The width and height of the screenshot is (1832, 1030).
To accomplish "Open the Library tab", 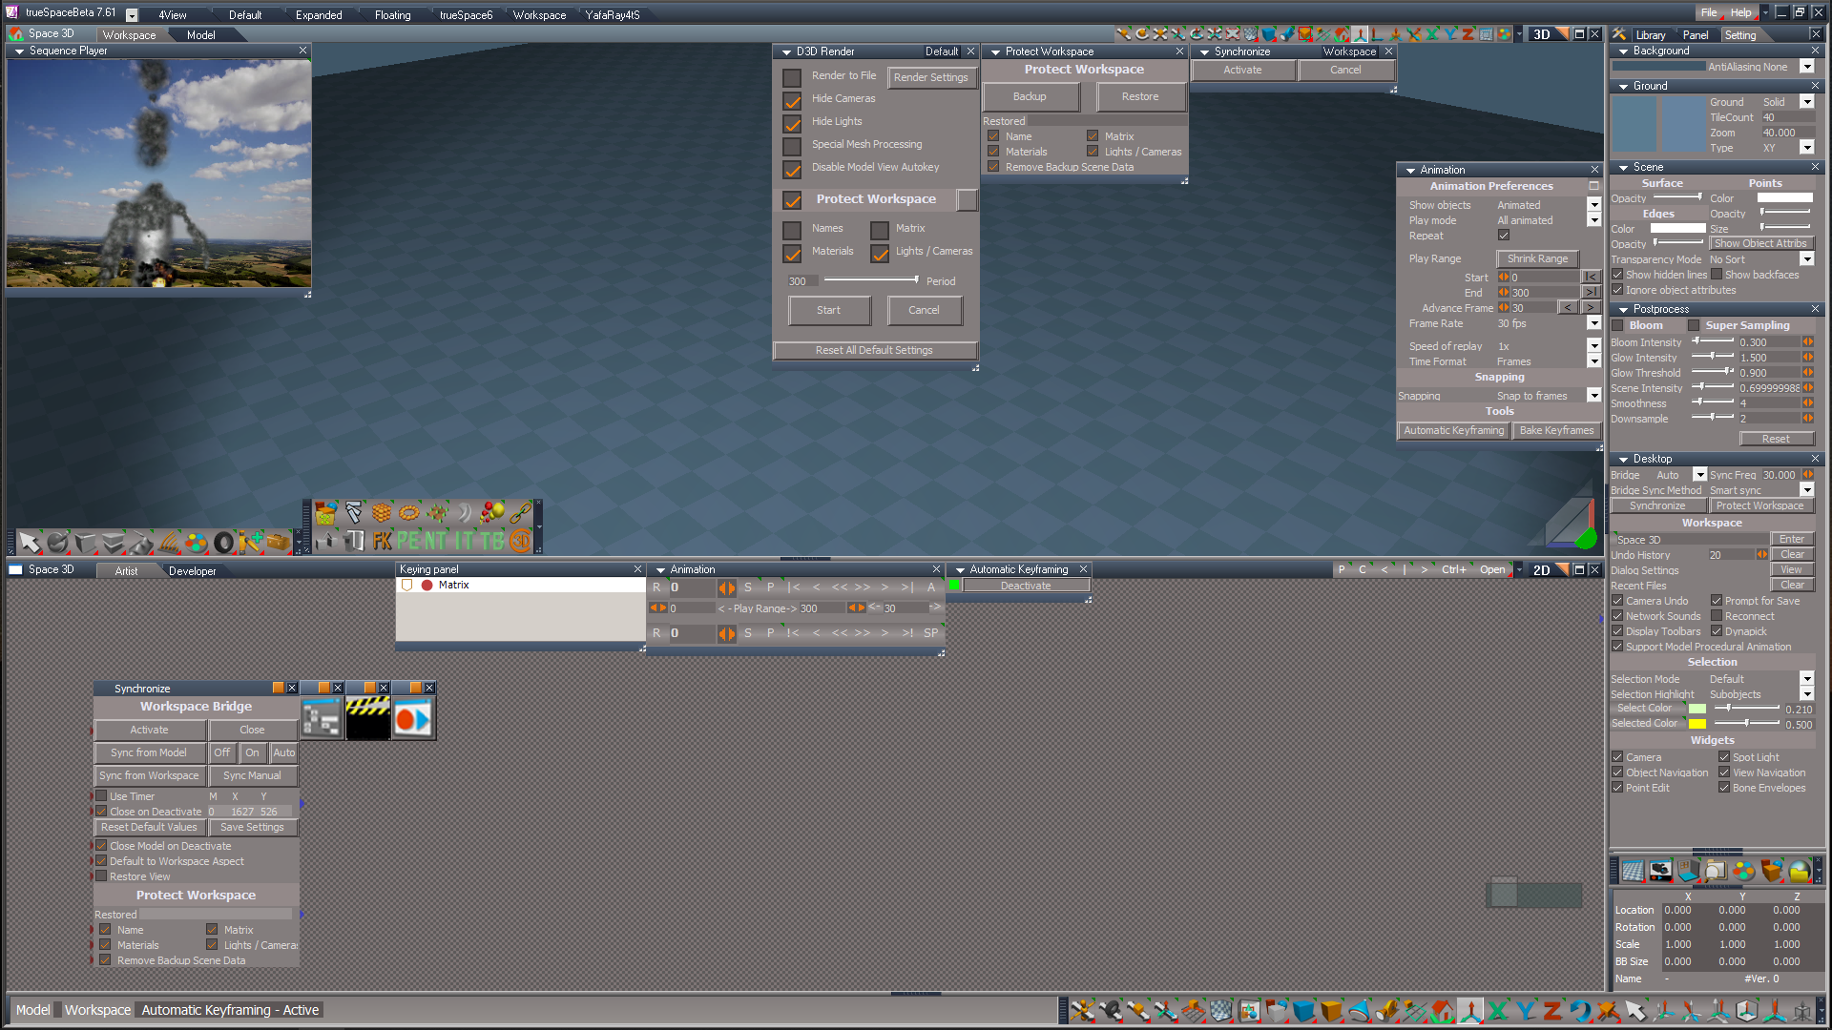I will pos(1651,35).
